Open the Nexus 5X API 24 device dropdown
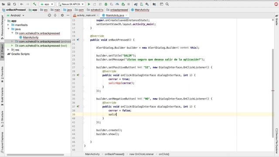The image size is (279, 157). pos(71,4)
